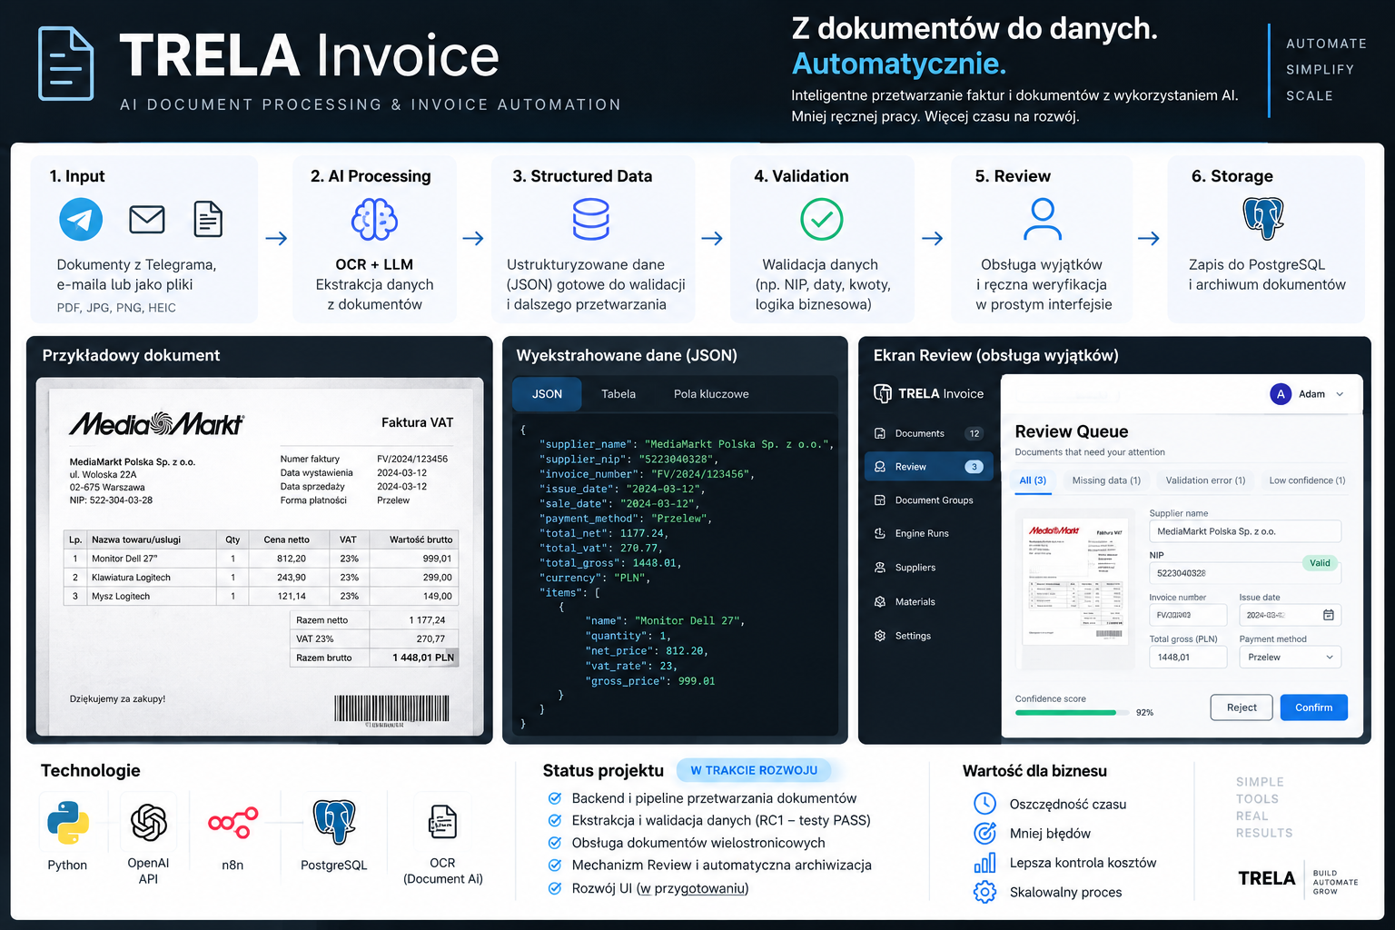Click the clock icon beside Oszczędność czasu

(984, 804)
